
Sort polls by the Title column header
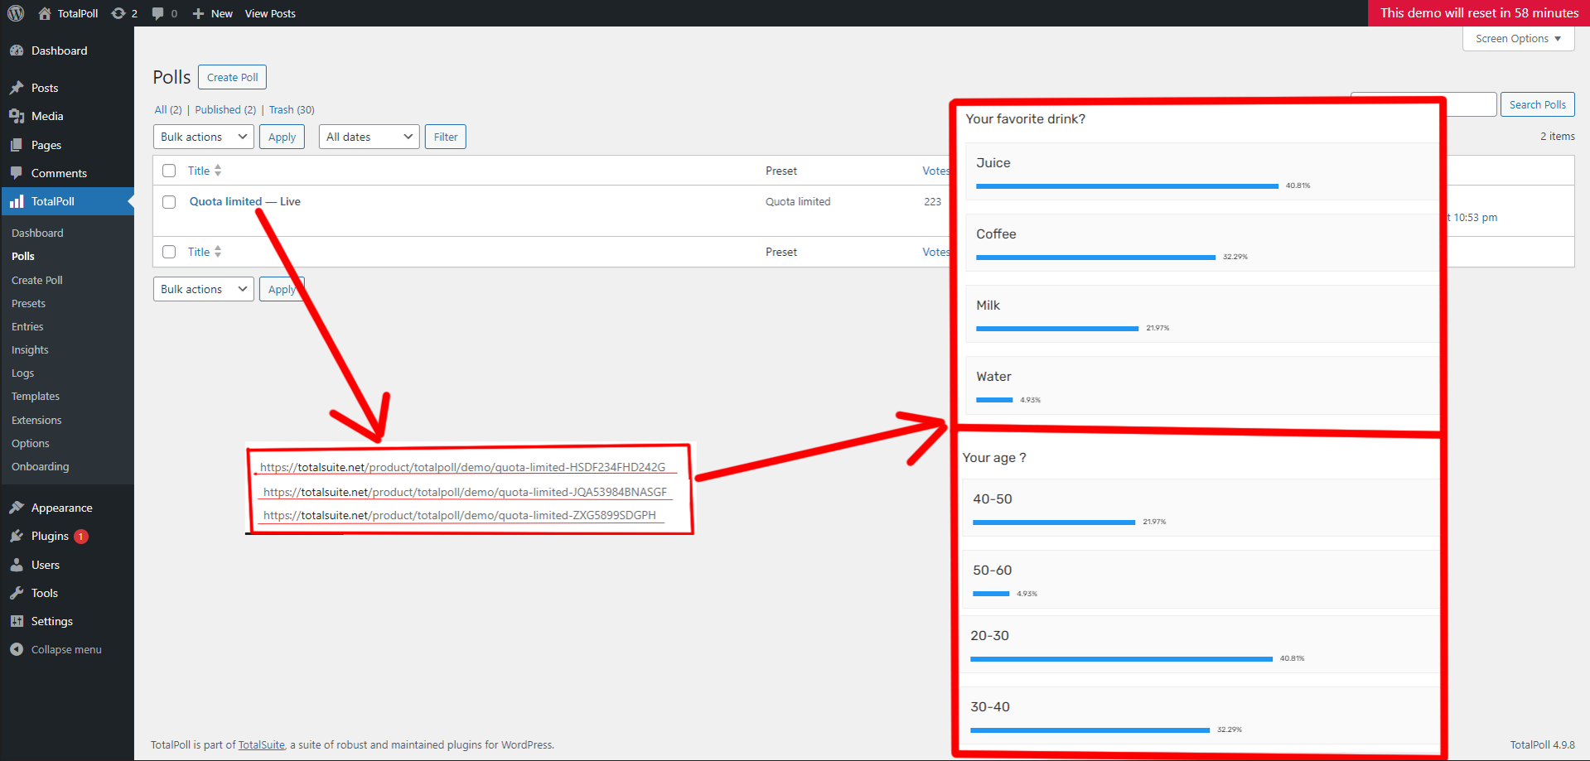tap(199, 171)
